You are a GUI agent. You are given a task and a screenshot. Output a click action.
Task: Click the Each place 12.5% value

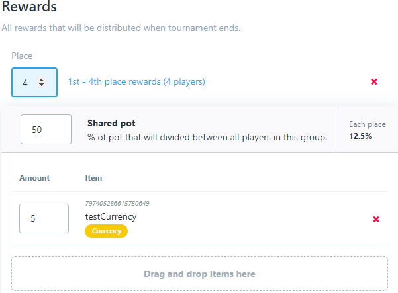pos(360,136)
